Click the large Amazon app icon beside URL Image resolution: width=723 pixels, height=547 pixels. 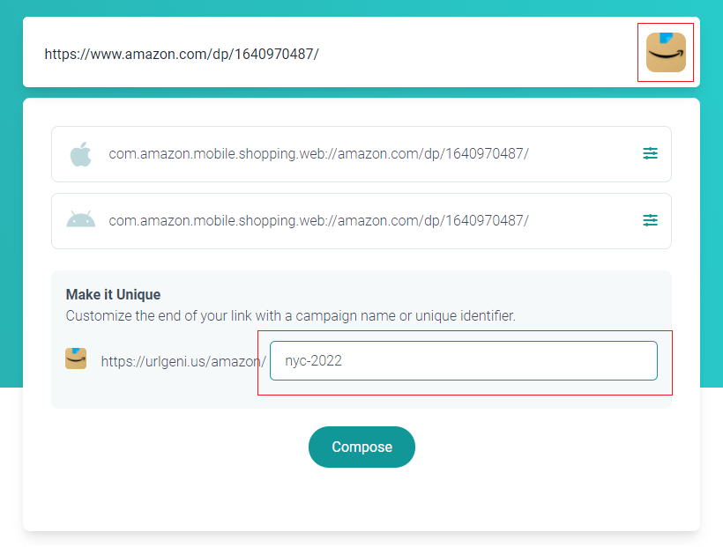[x=666, y=53]
